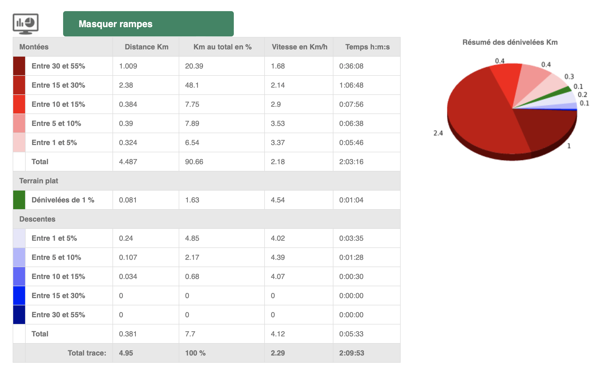Click the navy 30-55% descent swatch
The image size is (599, 378).
click(x=19, y=315)
